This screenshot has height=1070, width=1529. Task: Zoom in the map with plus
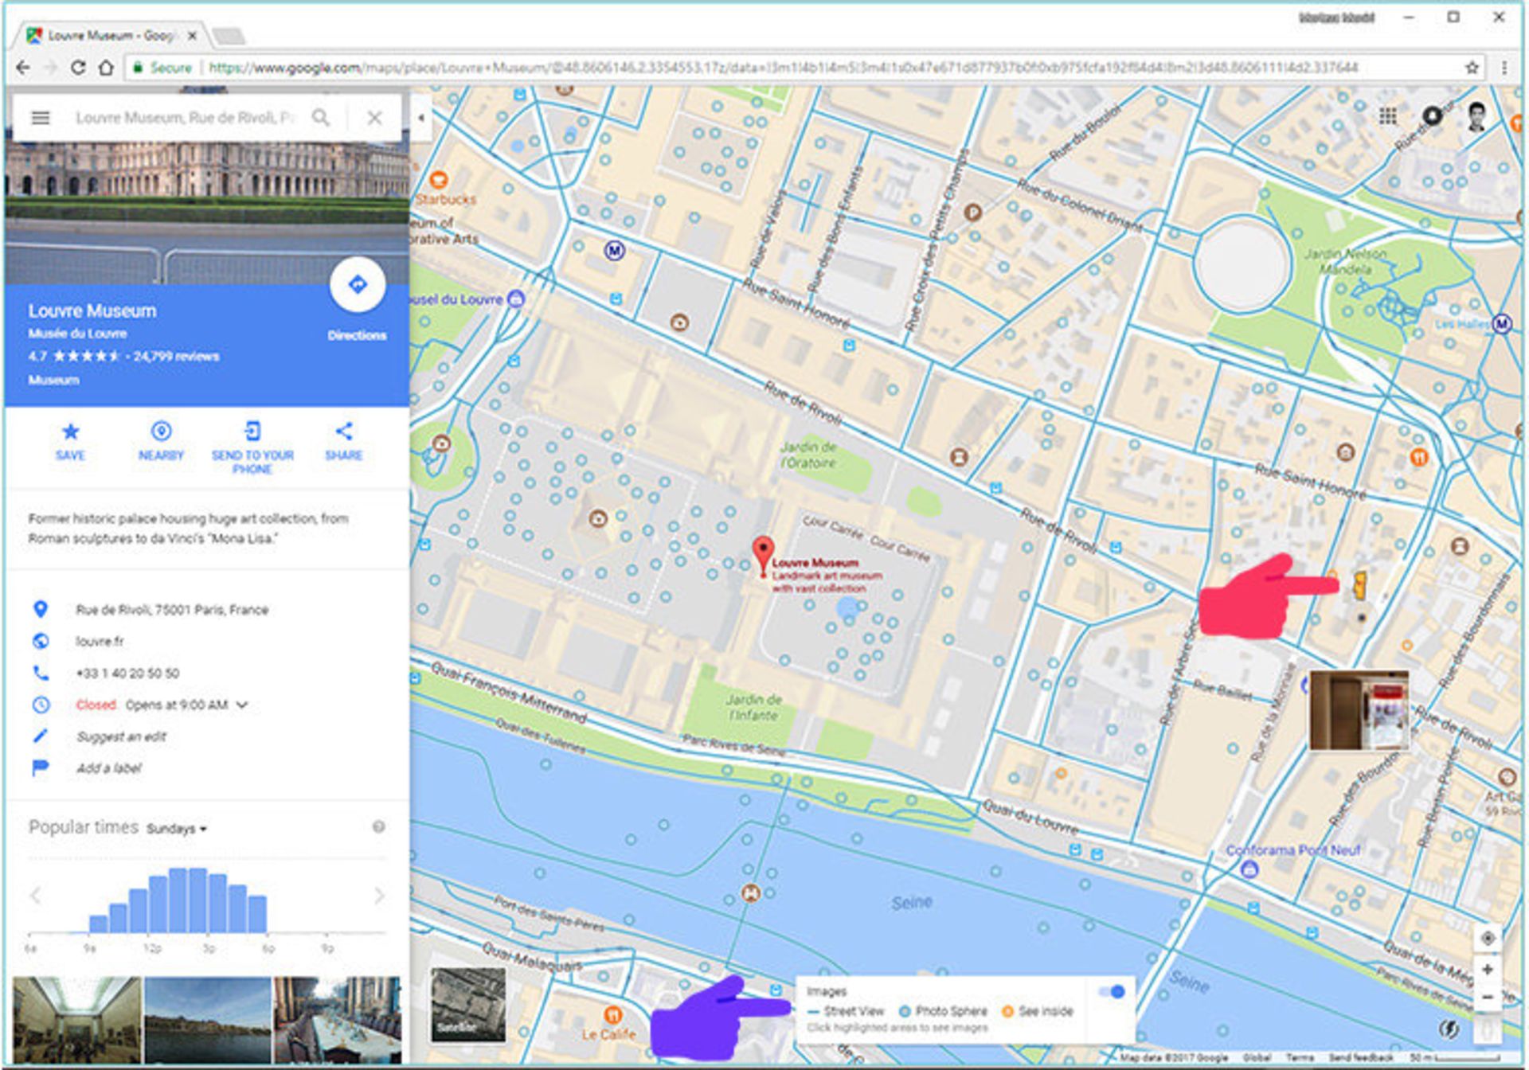click(1487, 969)
